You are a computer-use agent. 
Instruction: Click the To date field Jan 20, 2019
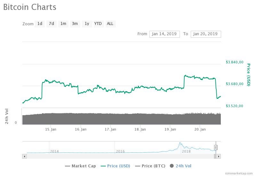click(206, 34)
